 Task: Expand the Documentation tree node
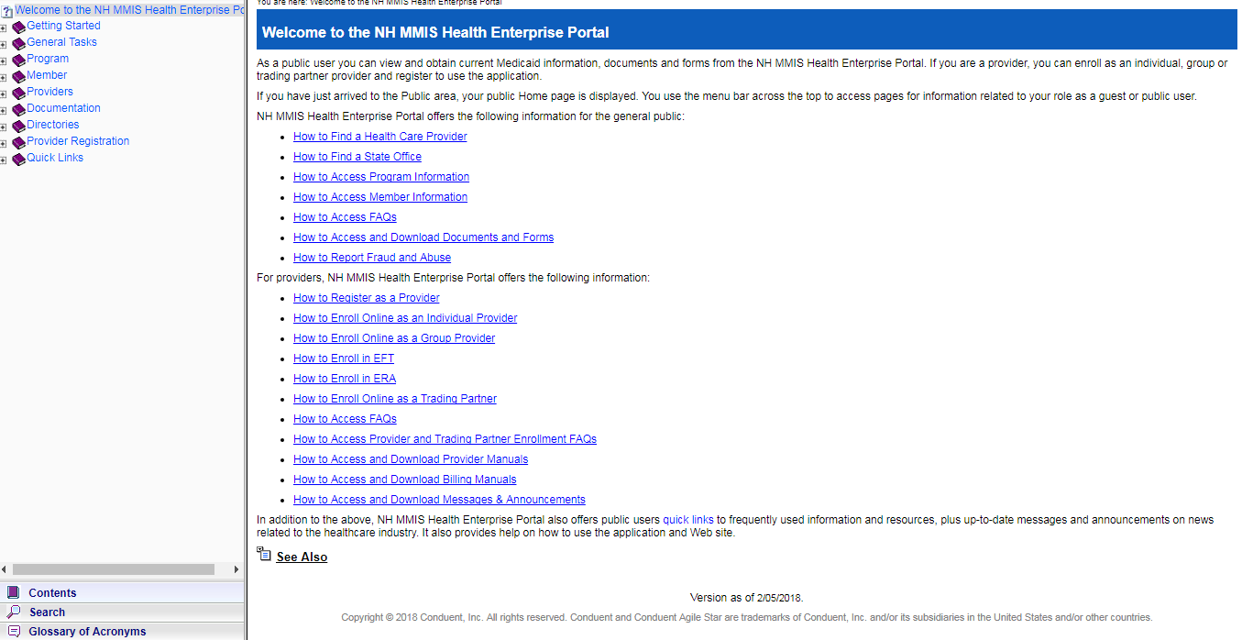click(4, 111)
